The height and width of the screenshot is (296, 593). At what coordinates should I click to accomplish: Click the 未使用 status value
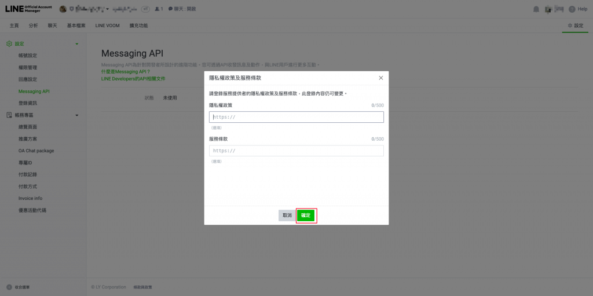point(170,98)
